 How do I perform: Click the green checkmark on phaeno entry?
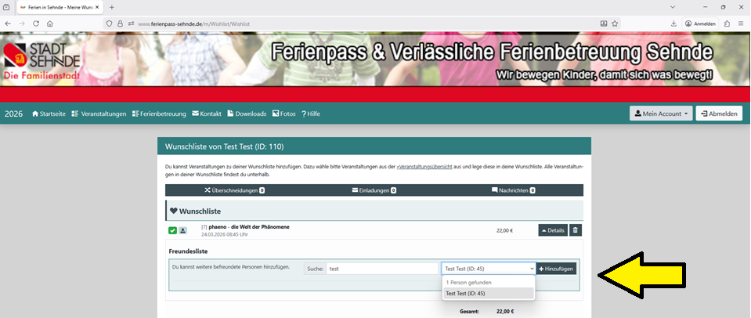point(172,230)
